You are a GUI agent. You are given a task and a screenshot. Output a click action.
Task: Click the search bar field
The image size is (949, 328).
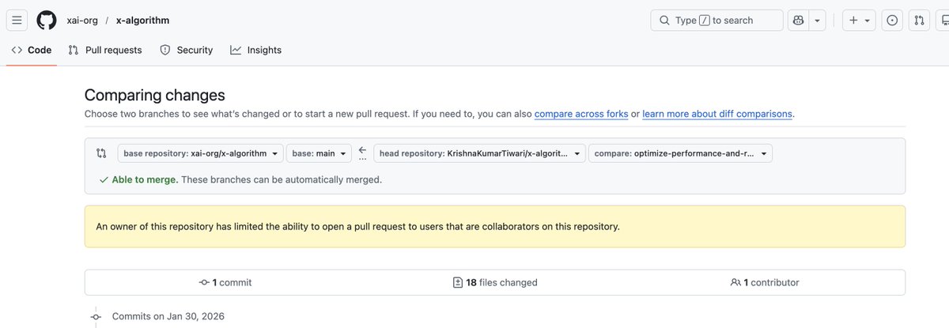tap(716, 21)
